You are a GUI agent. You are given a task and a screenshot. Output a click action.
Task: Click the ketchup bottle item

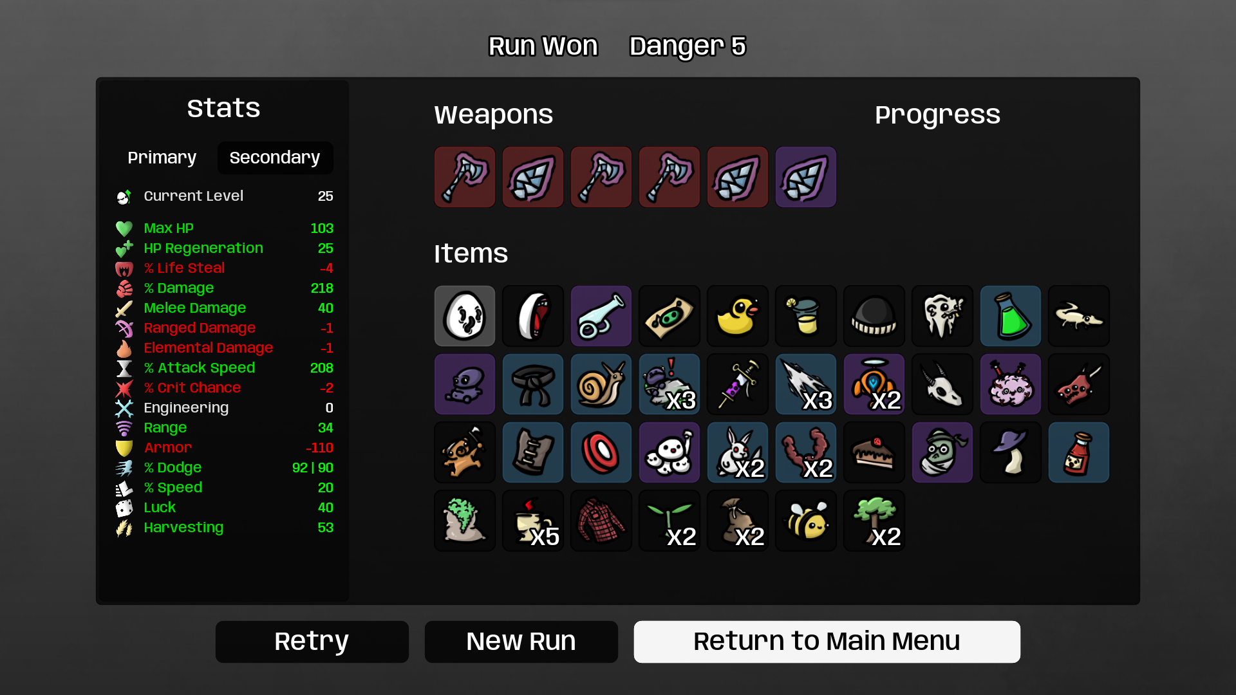1078,452
